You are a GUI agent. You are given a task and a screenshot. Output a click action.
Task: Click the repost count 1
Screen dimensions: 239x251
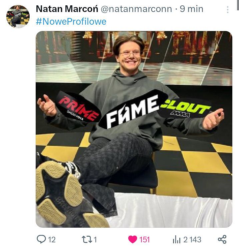click(95, 239)
